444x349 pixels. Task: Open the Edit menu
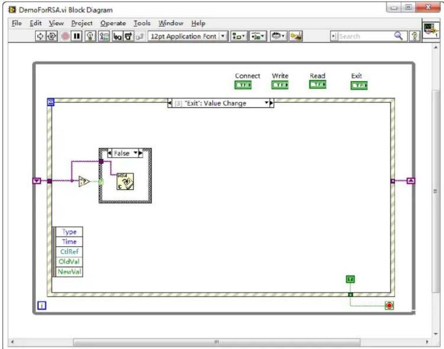pos(36,23)
